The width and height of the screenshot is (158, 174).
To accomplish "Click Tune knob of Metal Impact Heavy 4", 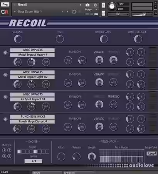I will 31,62.
